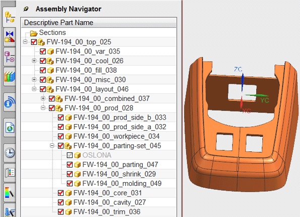The width and height of the screenshot is (300, 217).
Task: Open the Constraint Navigator sidebar icon
Action: click(10, 37)
